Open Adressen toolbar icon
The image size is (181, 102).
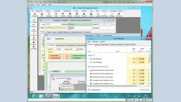coord(77,15)
